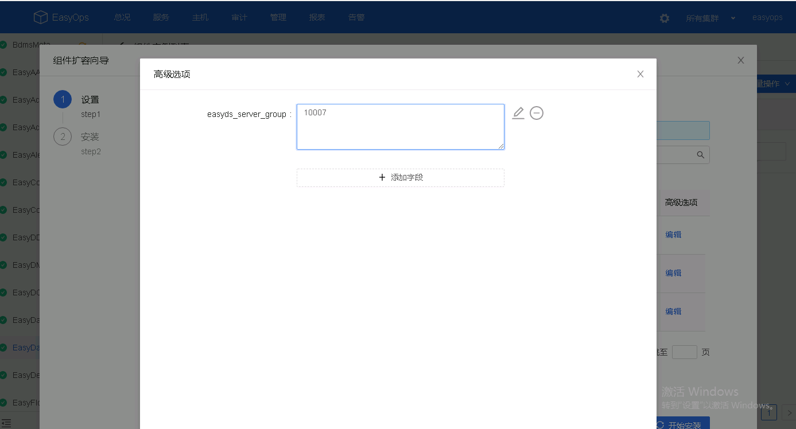Open the 告警 menu
This screenshot has width=796, height=429.
356,17
